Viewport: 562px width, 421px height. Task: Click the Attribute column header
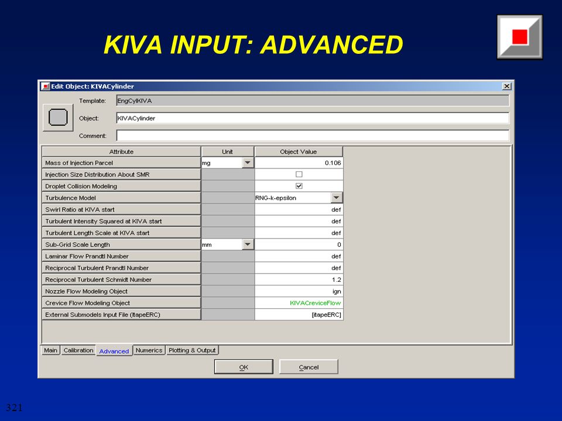point(121,151)
